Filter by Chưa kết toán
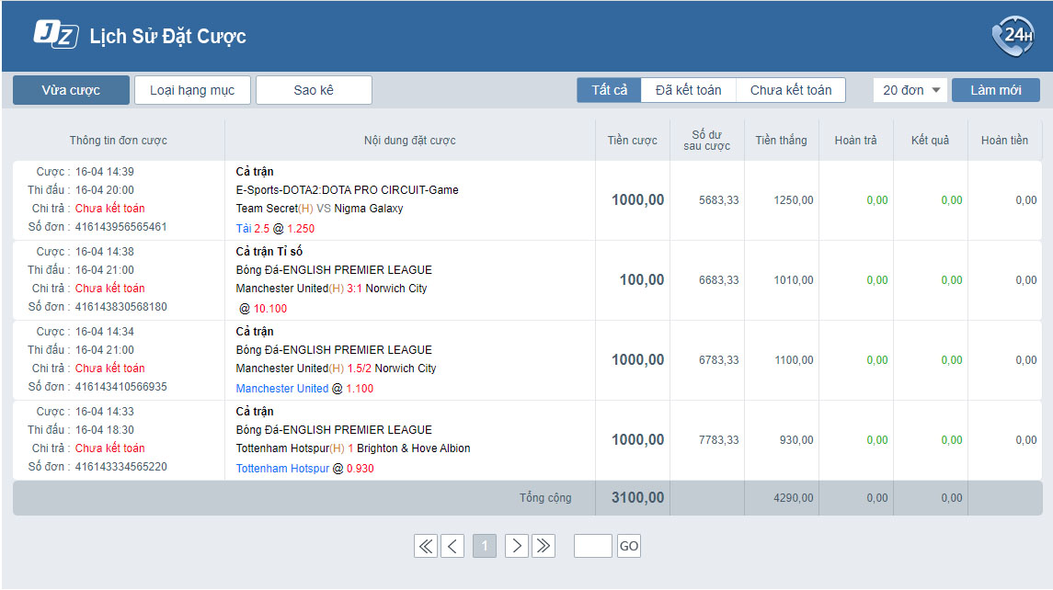The image size is (1053, 590). point(790,90)
